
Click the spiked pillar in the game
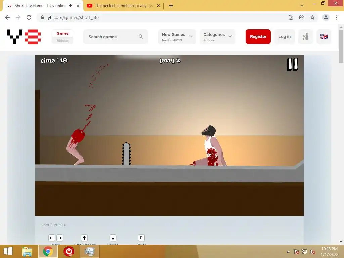[126, 153]
